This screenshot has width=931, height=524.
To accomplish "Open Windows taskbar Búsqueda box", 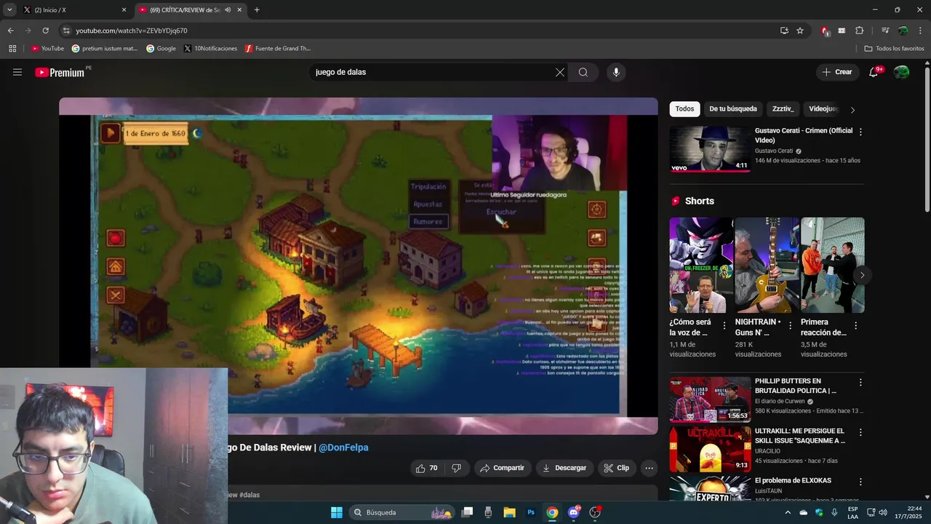I will (x=402, y=512).
